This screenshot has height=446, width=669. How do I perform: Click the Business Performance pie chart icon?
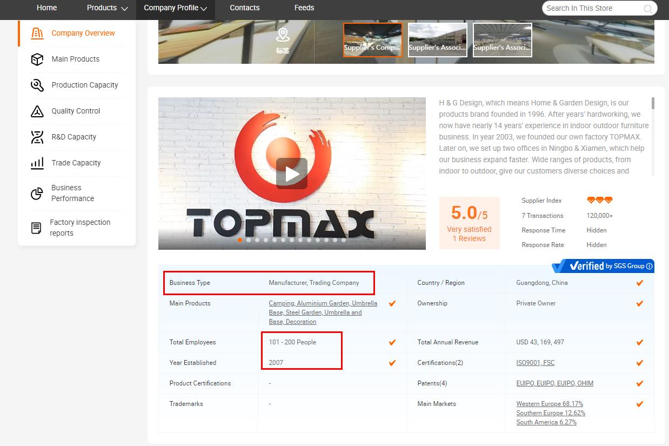tap(37, 193)
